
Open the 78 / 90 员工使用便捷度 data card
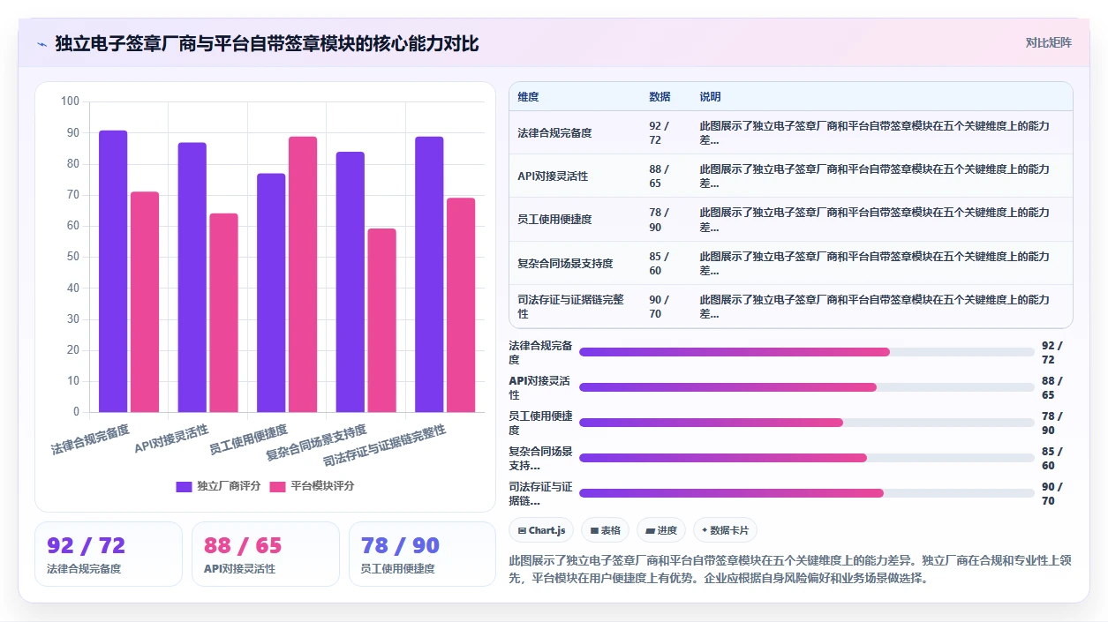click(x=423, y=554)
